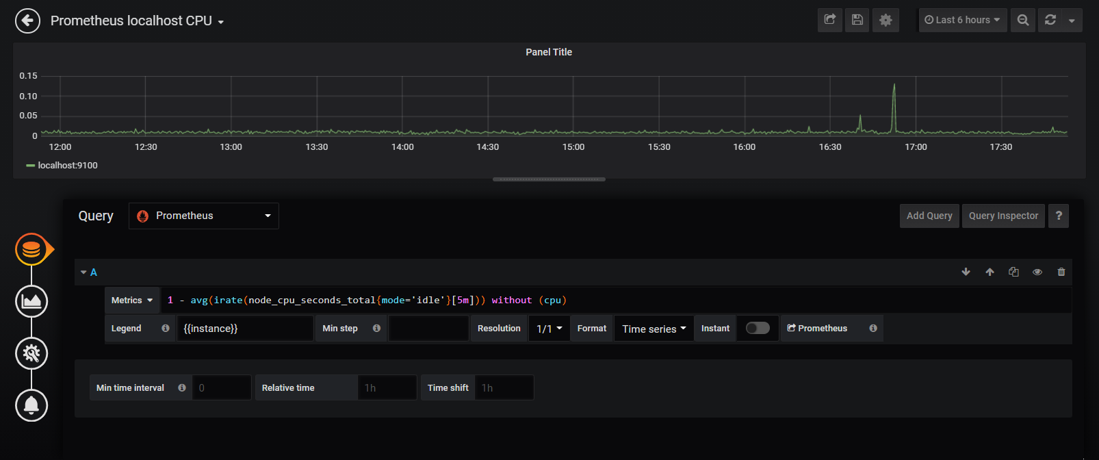Duplicate query A
1099x460 pixels.
coord(1013,272)
